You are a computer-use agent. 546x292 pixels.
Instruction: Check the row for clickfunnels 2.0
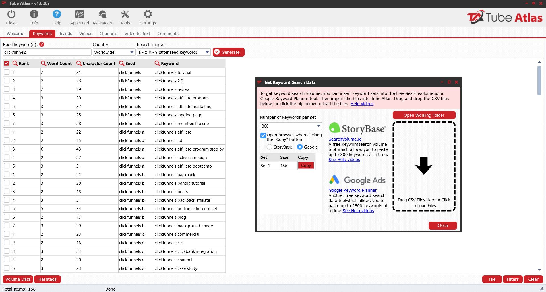point(7,81)
